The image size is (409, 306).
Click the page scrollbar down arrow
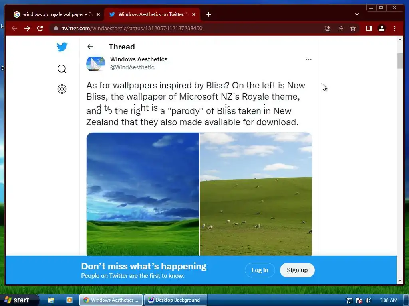400,281
